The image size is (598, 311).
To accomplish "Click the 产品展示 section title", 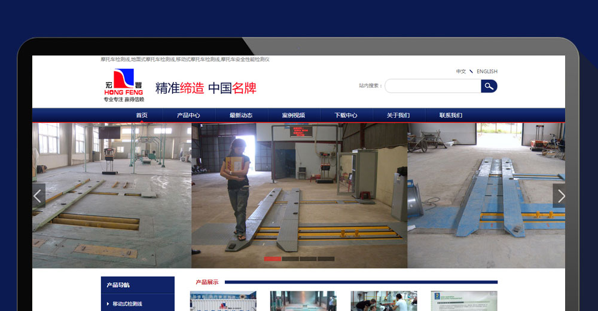I will 207,282.
